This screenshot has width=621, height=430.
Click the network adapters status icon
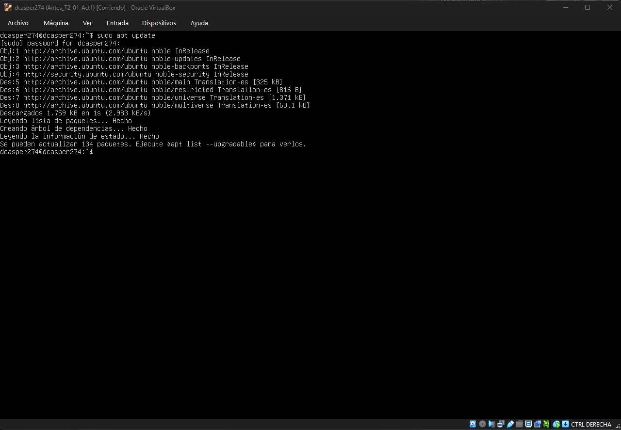(x=501, y=424)
